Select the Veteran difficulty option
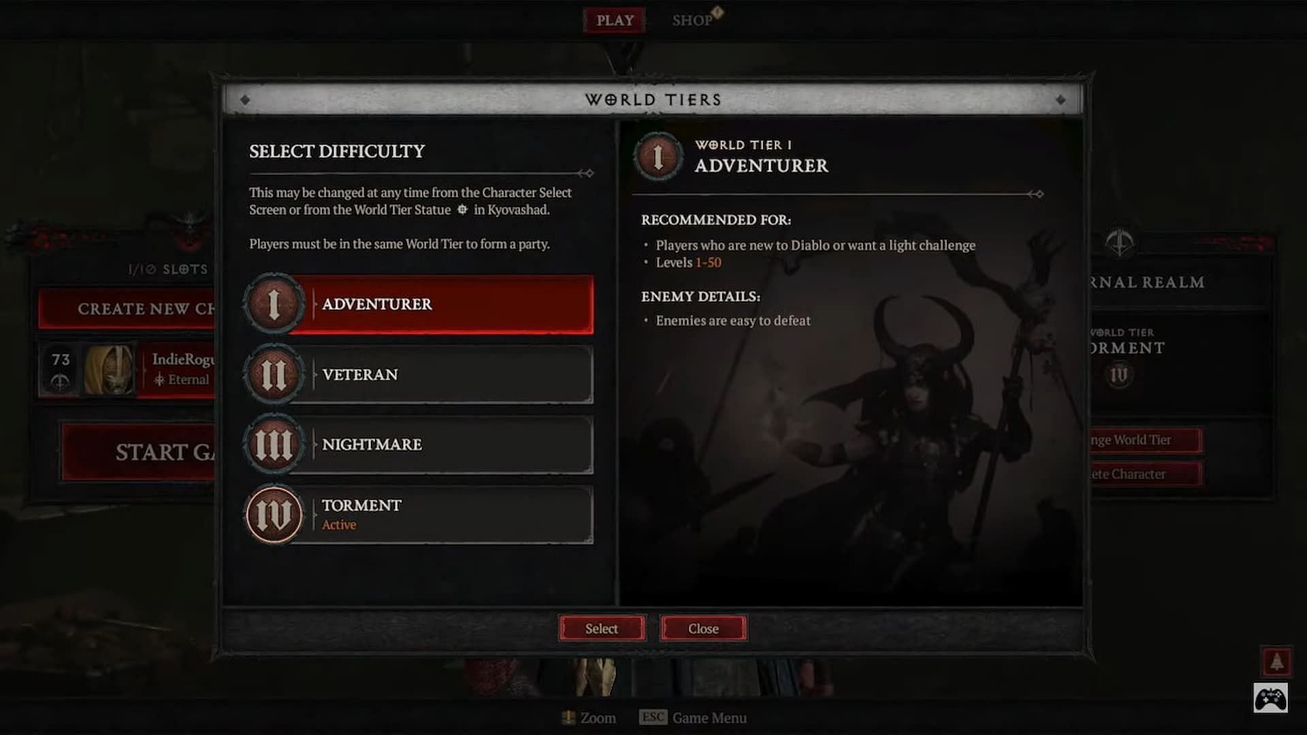This screenshot has height=735, width=1307. 417,374
